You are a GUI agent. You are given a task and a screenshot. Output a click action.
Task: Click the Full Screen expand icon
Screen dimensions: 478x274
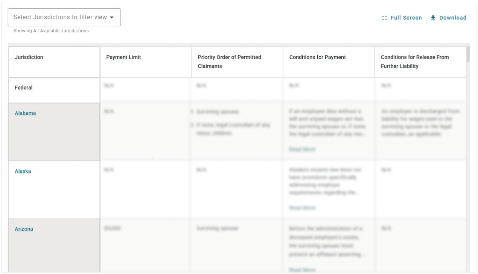coord(384,18)
